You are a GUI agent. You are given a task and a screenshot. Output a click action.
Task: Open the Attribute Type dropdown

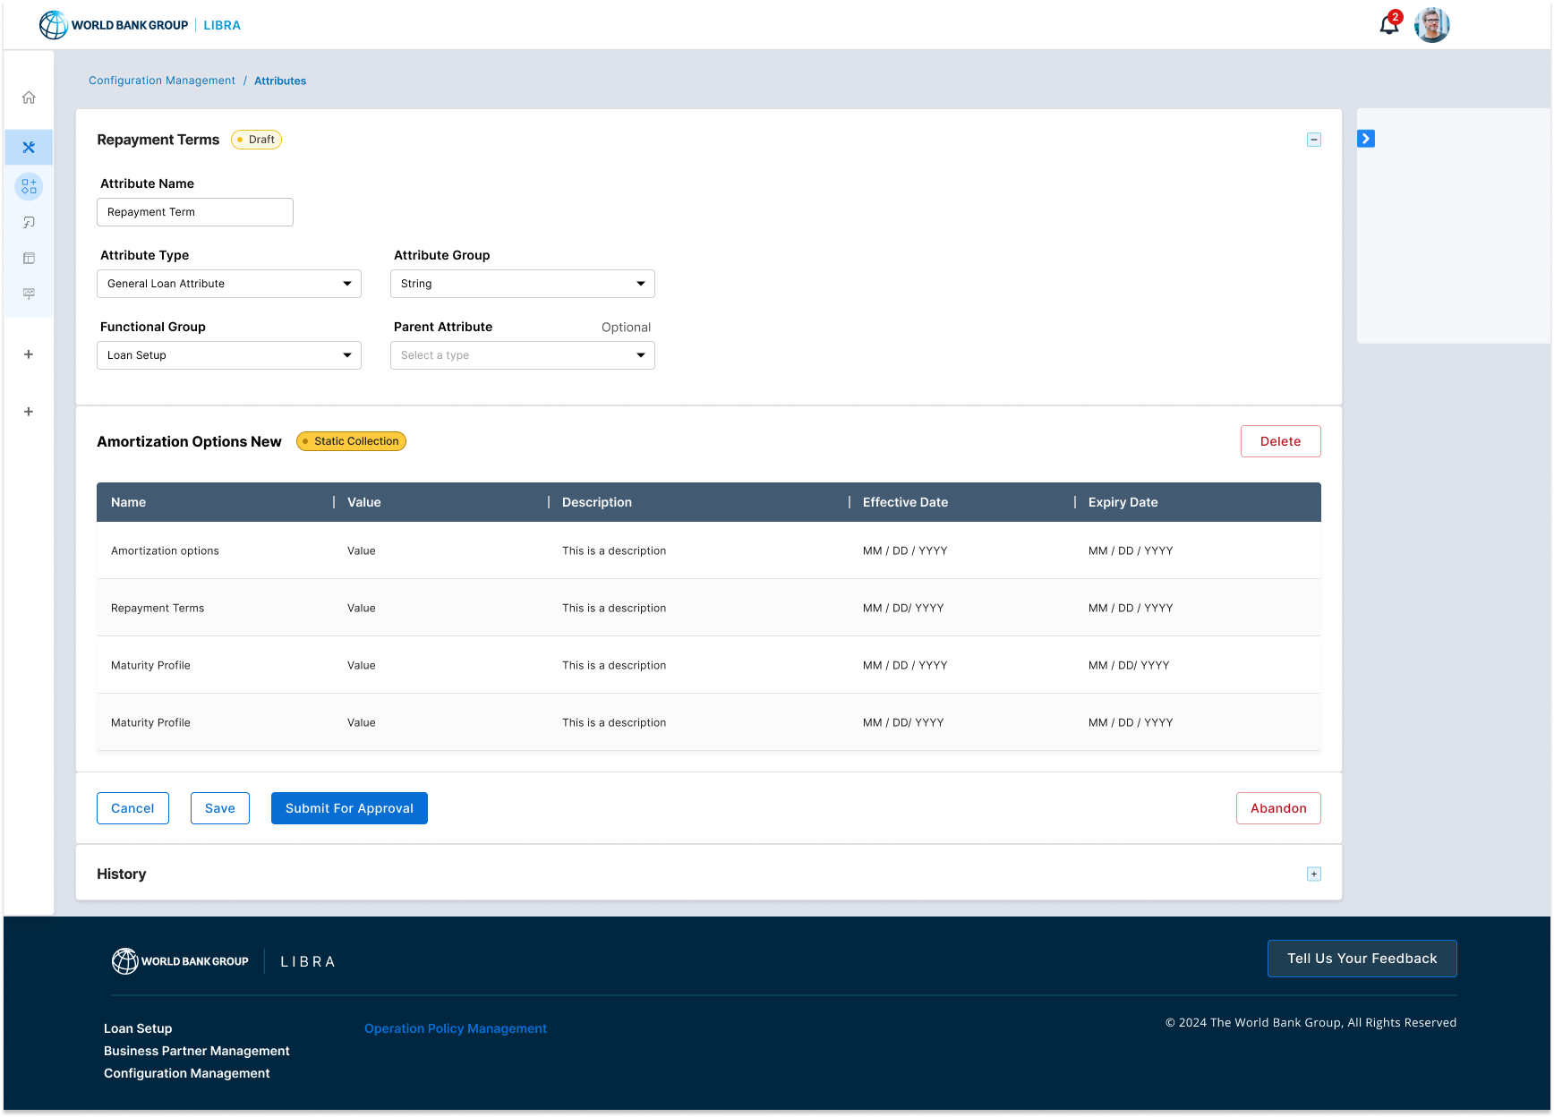[229, 284]
